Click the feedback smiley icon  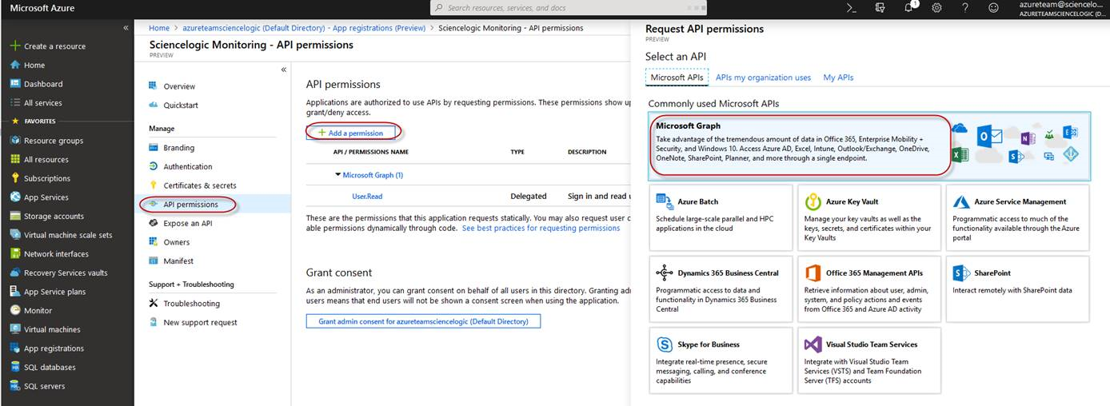(993, 8)
